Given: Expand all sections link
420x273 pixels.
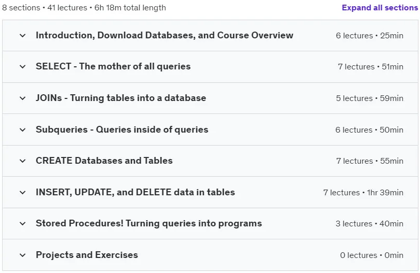Looking at the screenshot, I should coord(380,8).
